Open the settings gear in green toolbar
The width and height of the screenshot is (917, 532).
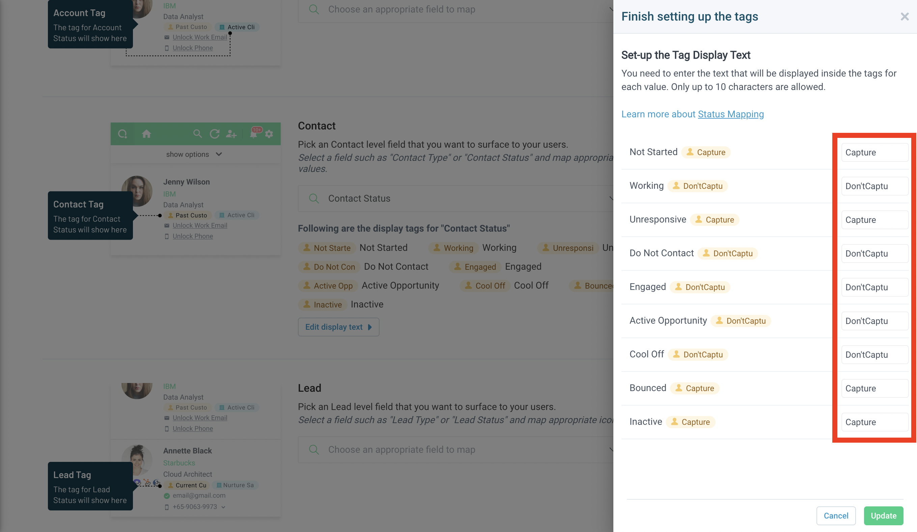(269, 134)
